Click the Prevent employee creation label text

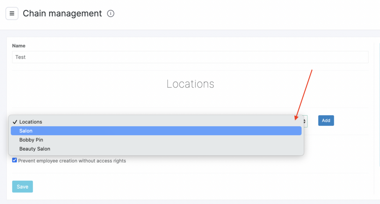coord(72,161)
